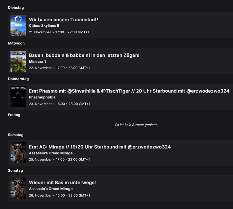Open the 'Erst Phasmo mit @Sinvathilia' stream title
This screenshot has height=209, width=233.
pos(129,91)
